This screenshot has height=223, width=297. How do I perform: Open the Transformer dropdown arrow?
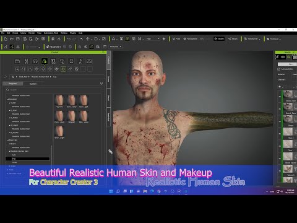point(259,39)
